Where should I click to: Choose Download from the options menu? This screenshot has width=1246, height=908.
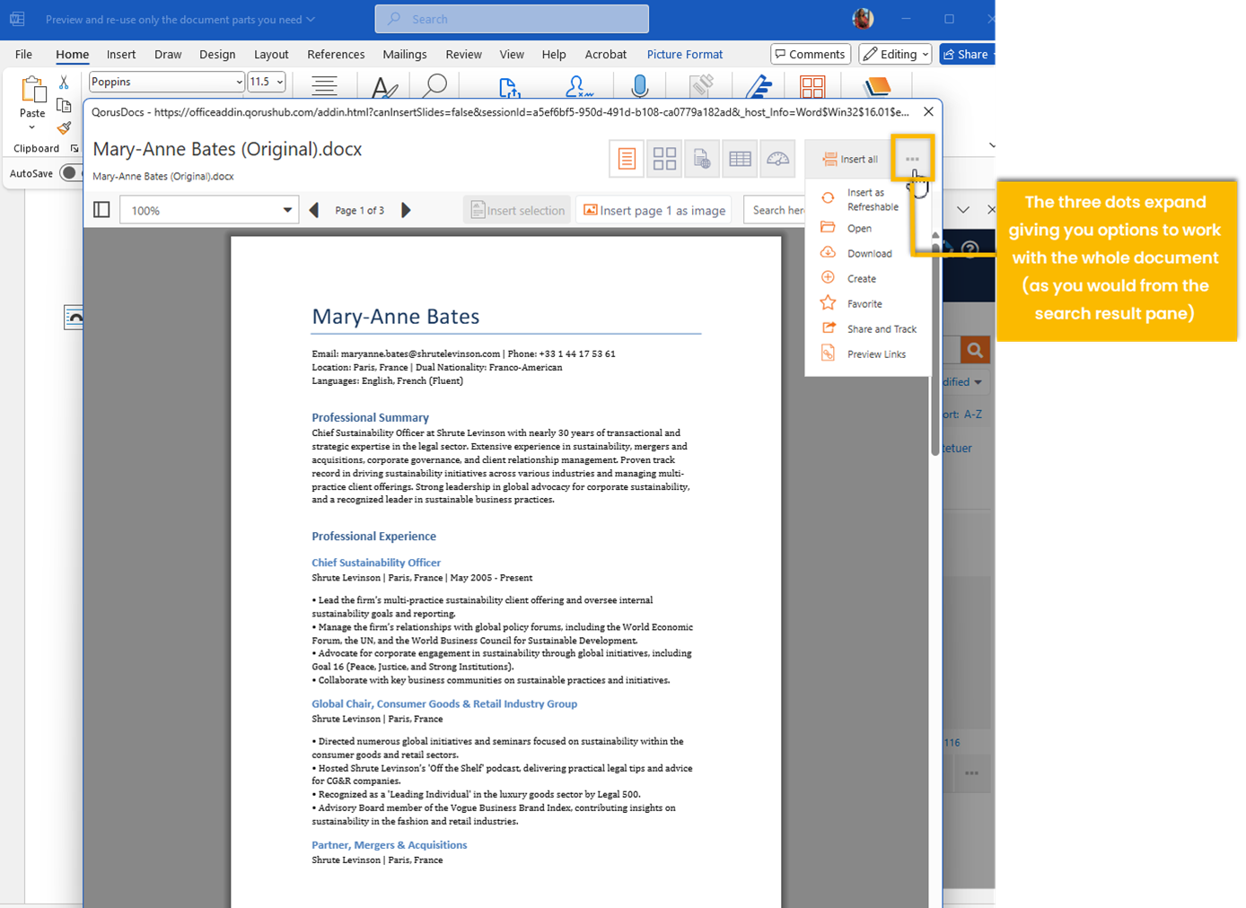coord(868,253)
